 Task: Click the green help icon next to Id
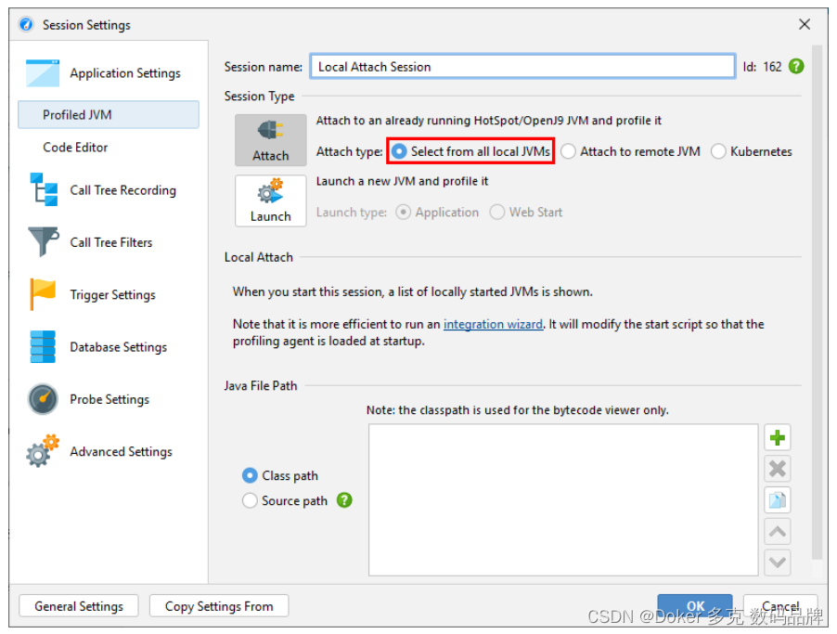795,66
